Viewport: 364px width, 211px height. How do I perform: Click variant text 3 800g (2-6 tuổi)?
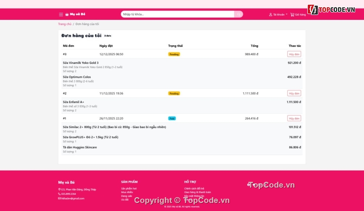[x=84, y=81]
